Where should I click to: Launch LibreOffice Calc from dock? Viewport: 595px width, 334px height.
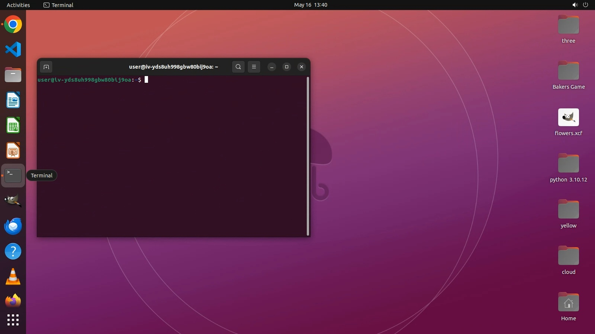[13, 125]
